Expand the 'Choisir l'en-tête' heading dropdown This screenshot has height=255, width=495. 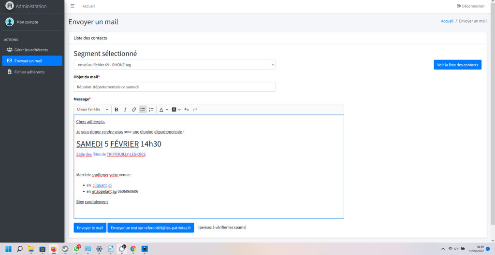[93, 110]
